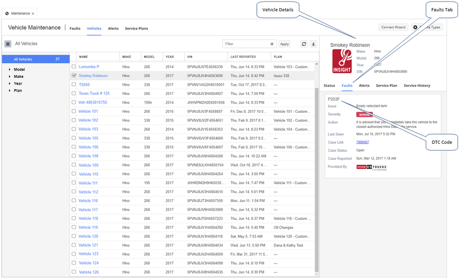This screenshot has width=459, height=279.
Task: Select the Texas Truck # 125 checkbox
Action: (x=74, y=93)
